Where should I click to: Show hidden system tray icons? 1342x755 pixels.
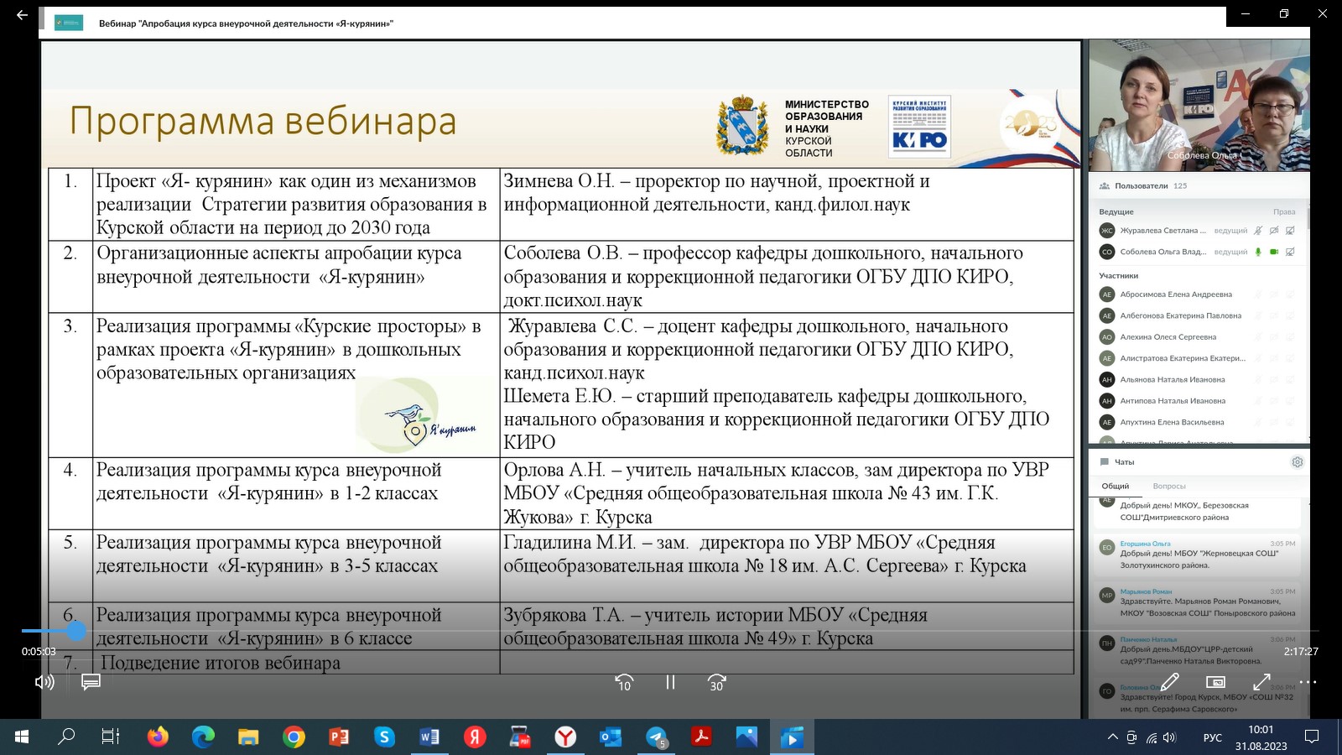click(1112, 737)
